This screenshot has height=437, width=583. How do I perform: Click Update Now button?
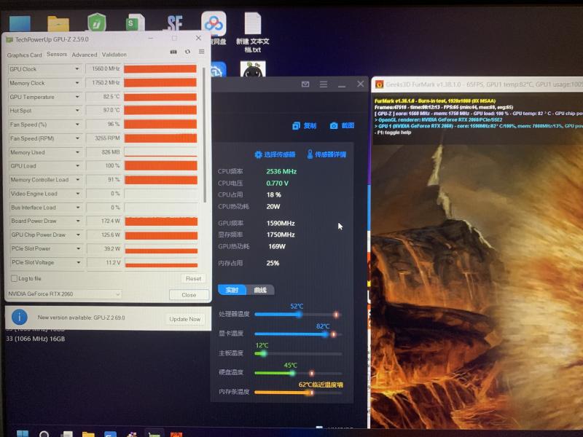pos(185,319)
